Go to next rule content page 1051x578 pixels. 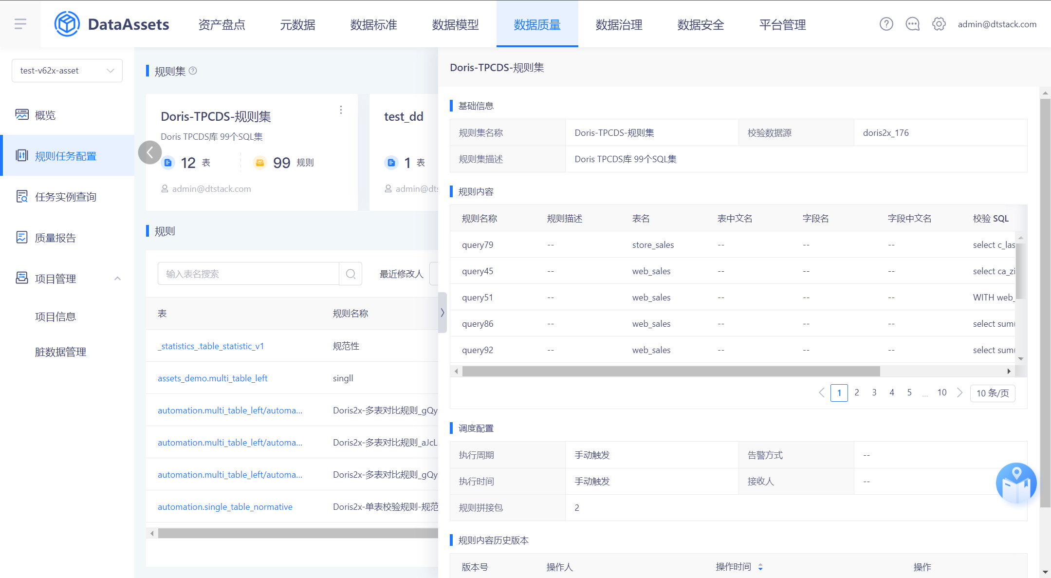tap(959, 392)
